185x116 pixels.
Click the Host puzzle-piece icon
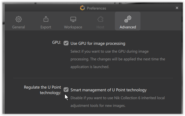pos(100,19)
